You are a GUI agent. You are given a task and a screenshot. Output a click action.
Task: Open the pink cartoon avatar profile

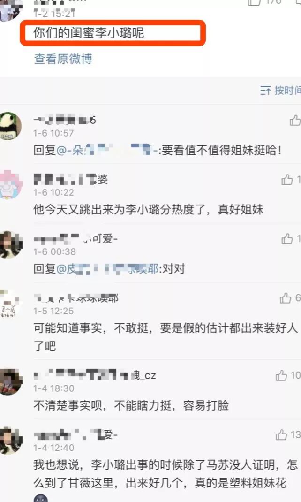11,184
